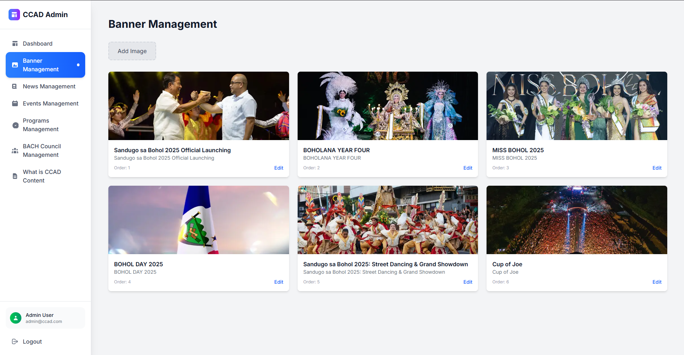The height and width of the screenshot is (355, 684).
Task: Go to Events Management page
Action: click(x=50, y=103)
